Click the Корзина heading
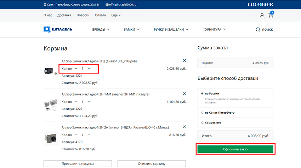301x168 pixels. pos(56,48)
